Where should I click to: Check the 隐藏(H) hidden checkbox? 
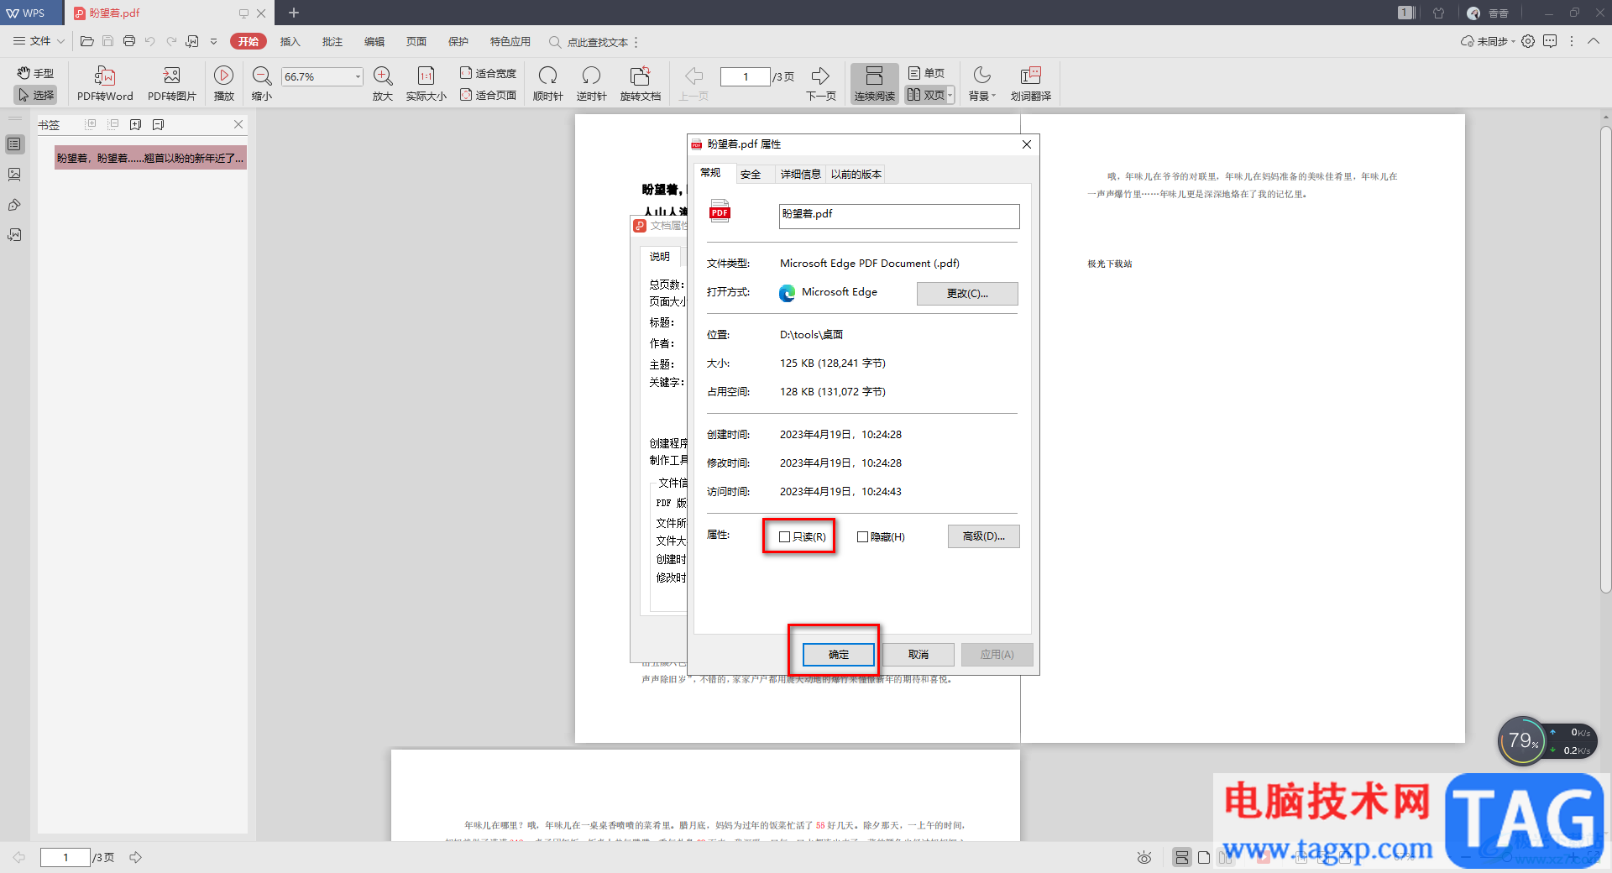[862, 537]
